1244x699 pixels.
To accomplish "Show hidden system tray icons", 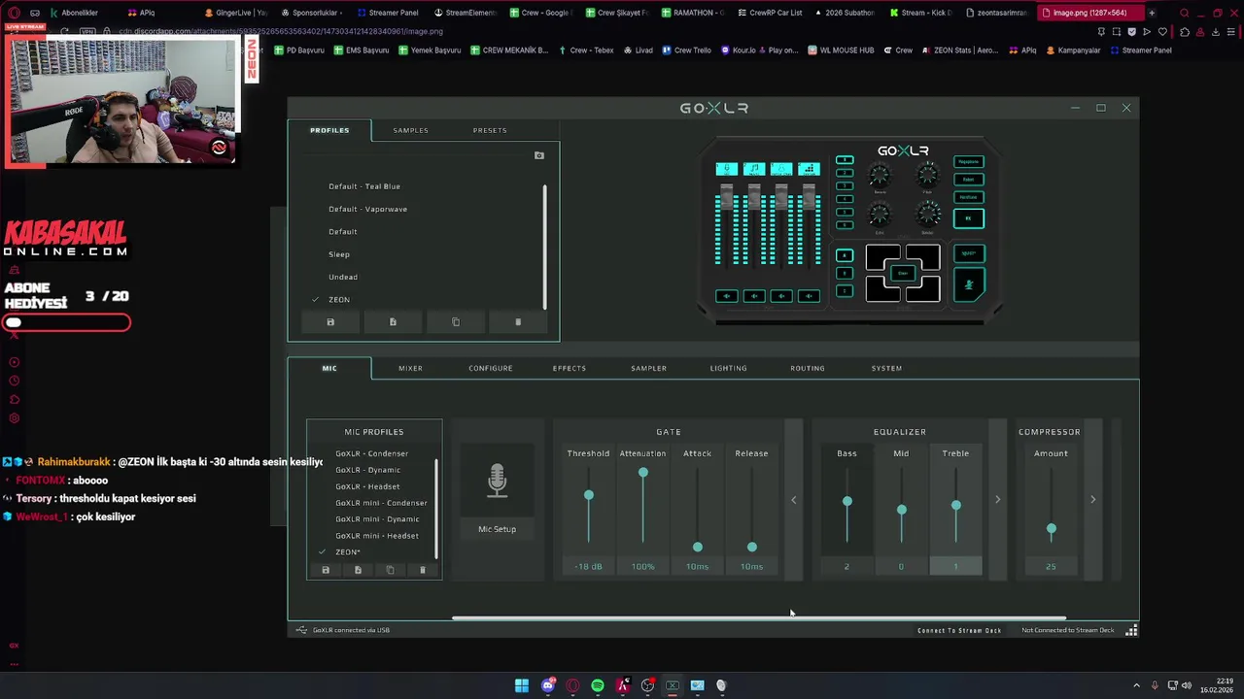I will coord(1136,685).
